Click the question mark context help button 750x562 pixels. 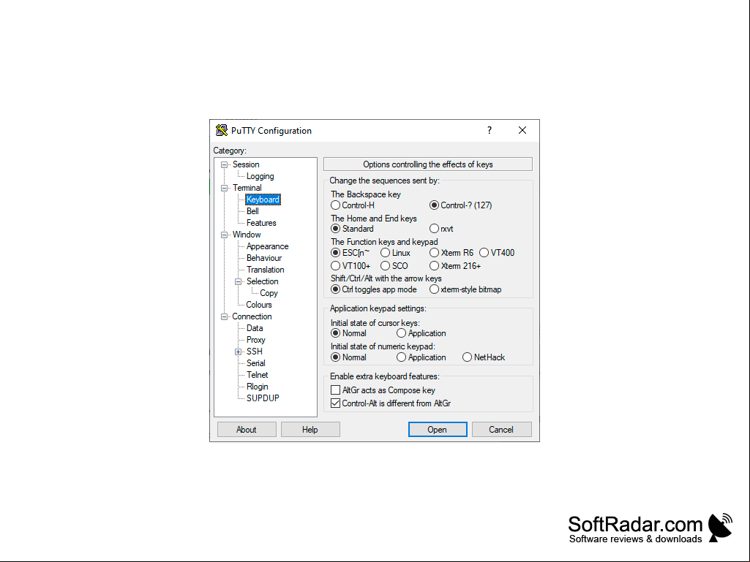coord(490,131)
